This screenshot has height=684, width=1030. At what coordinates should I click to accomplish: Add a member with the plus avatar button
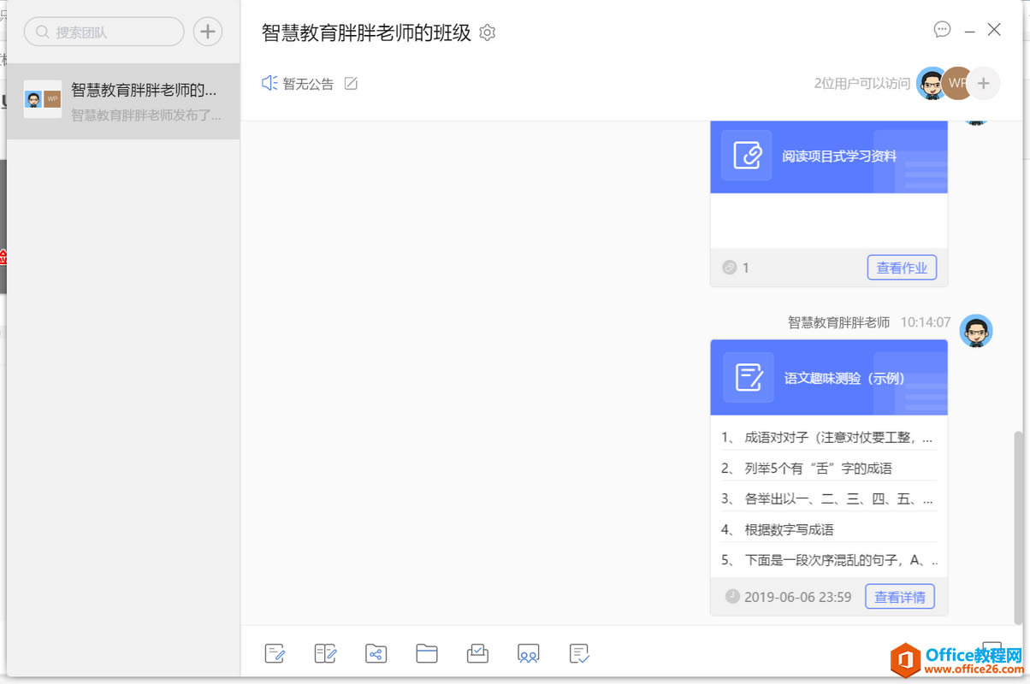click(x=983, y=83)
